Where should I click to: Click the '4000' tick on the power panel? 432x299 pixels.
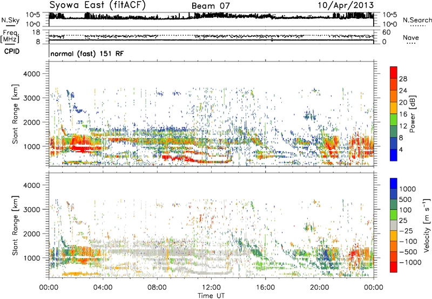[32, 74]
